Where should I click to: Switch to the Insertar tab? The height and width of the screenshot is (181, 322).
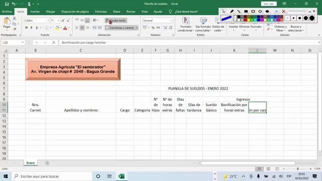pyautogui.click(x=35, y=12)
